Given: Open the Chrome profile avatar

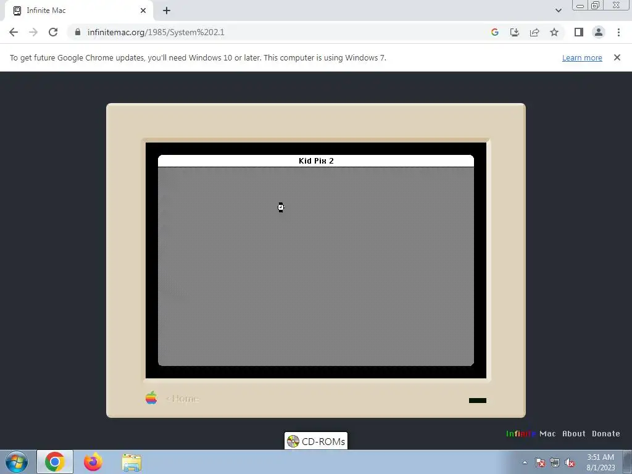Looking at the screenshot, I should point(599,32).
